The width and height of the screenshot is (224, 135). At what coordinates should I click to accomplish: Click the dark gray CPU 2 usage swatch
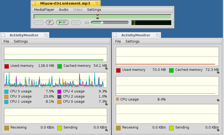pyautogui.click(x=60, y=97)
